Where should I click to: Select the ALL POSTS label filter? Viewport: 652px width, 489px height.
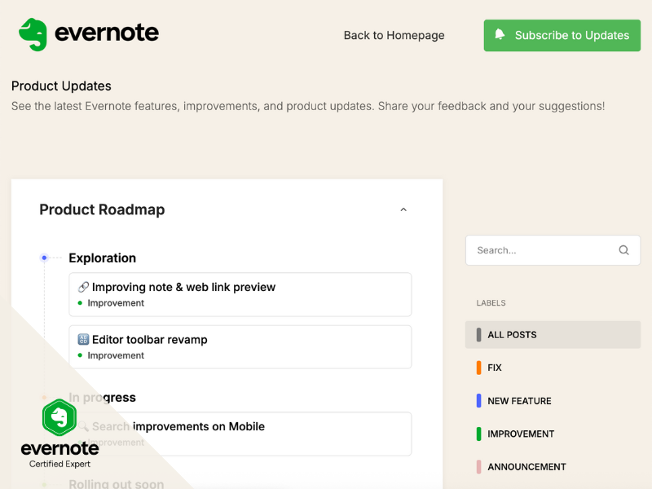(x=513, y=334)
